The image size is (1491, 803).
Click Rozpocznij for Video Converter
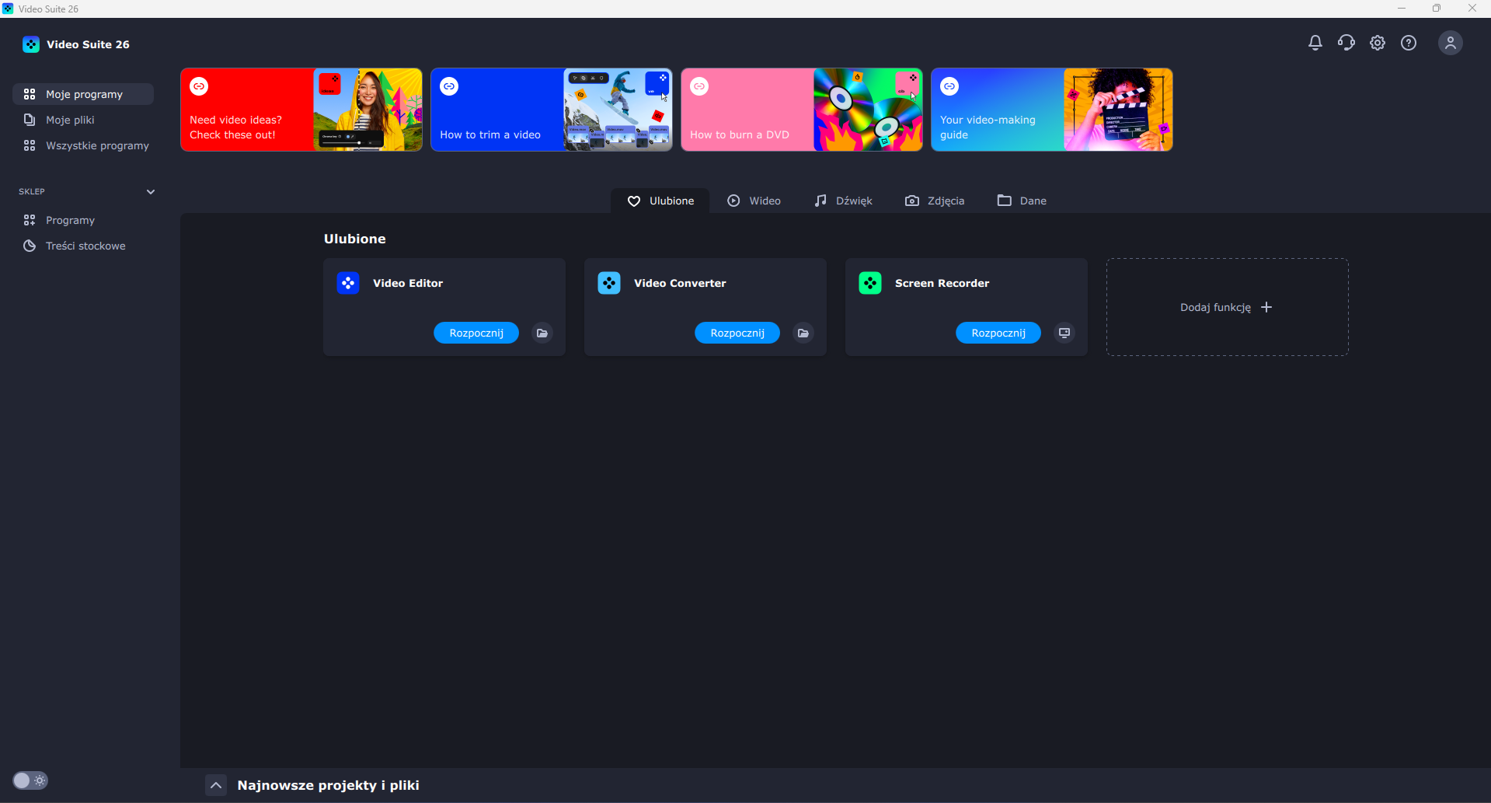click(737, 333)
